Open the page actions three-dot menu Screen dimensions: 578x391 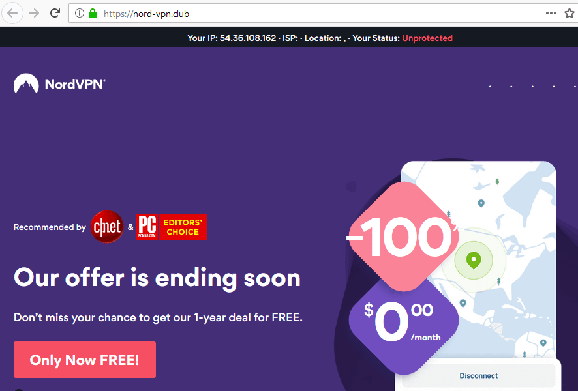(551, 13)
